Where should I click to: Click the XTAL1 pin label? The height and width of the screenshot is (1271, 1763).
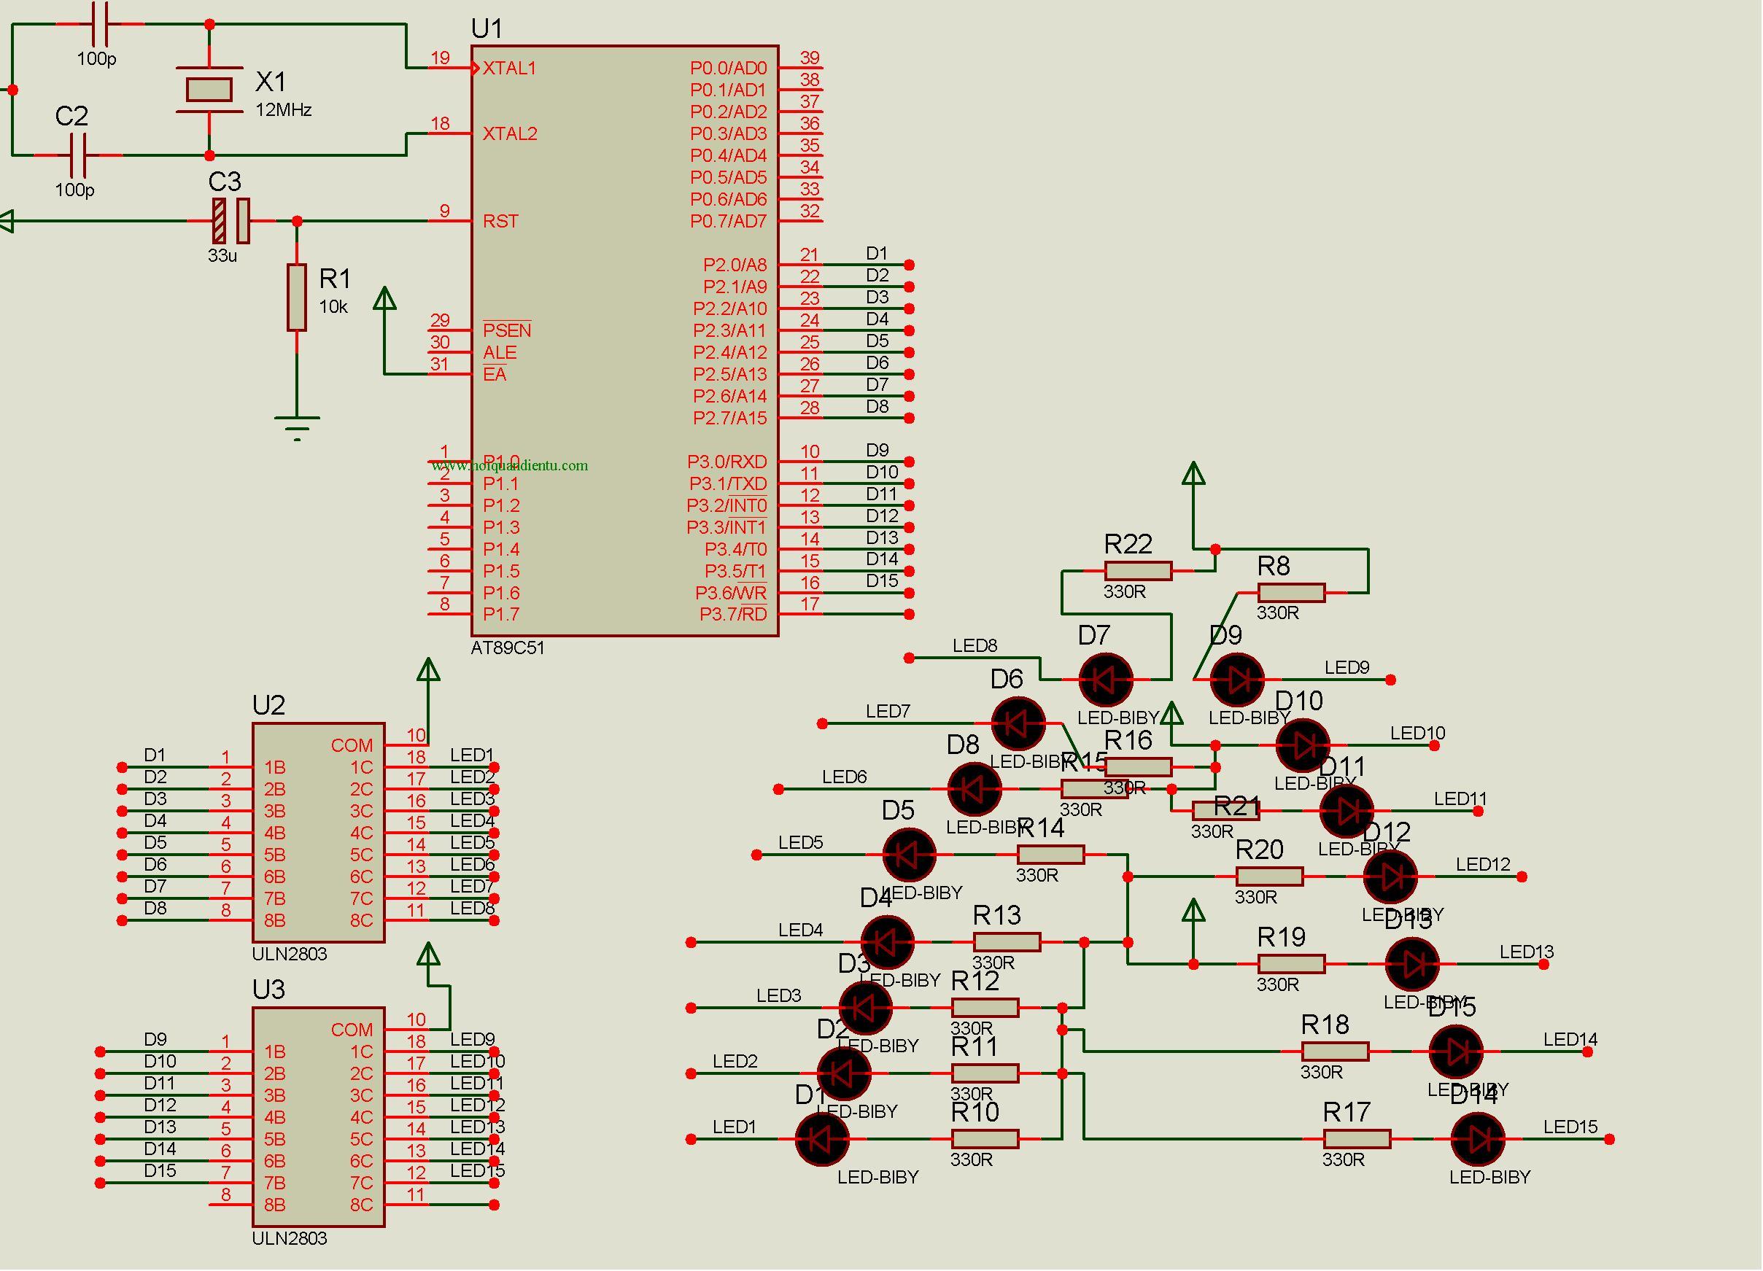click(x=509, y=69)
